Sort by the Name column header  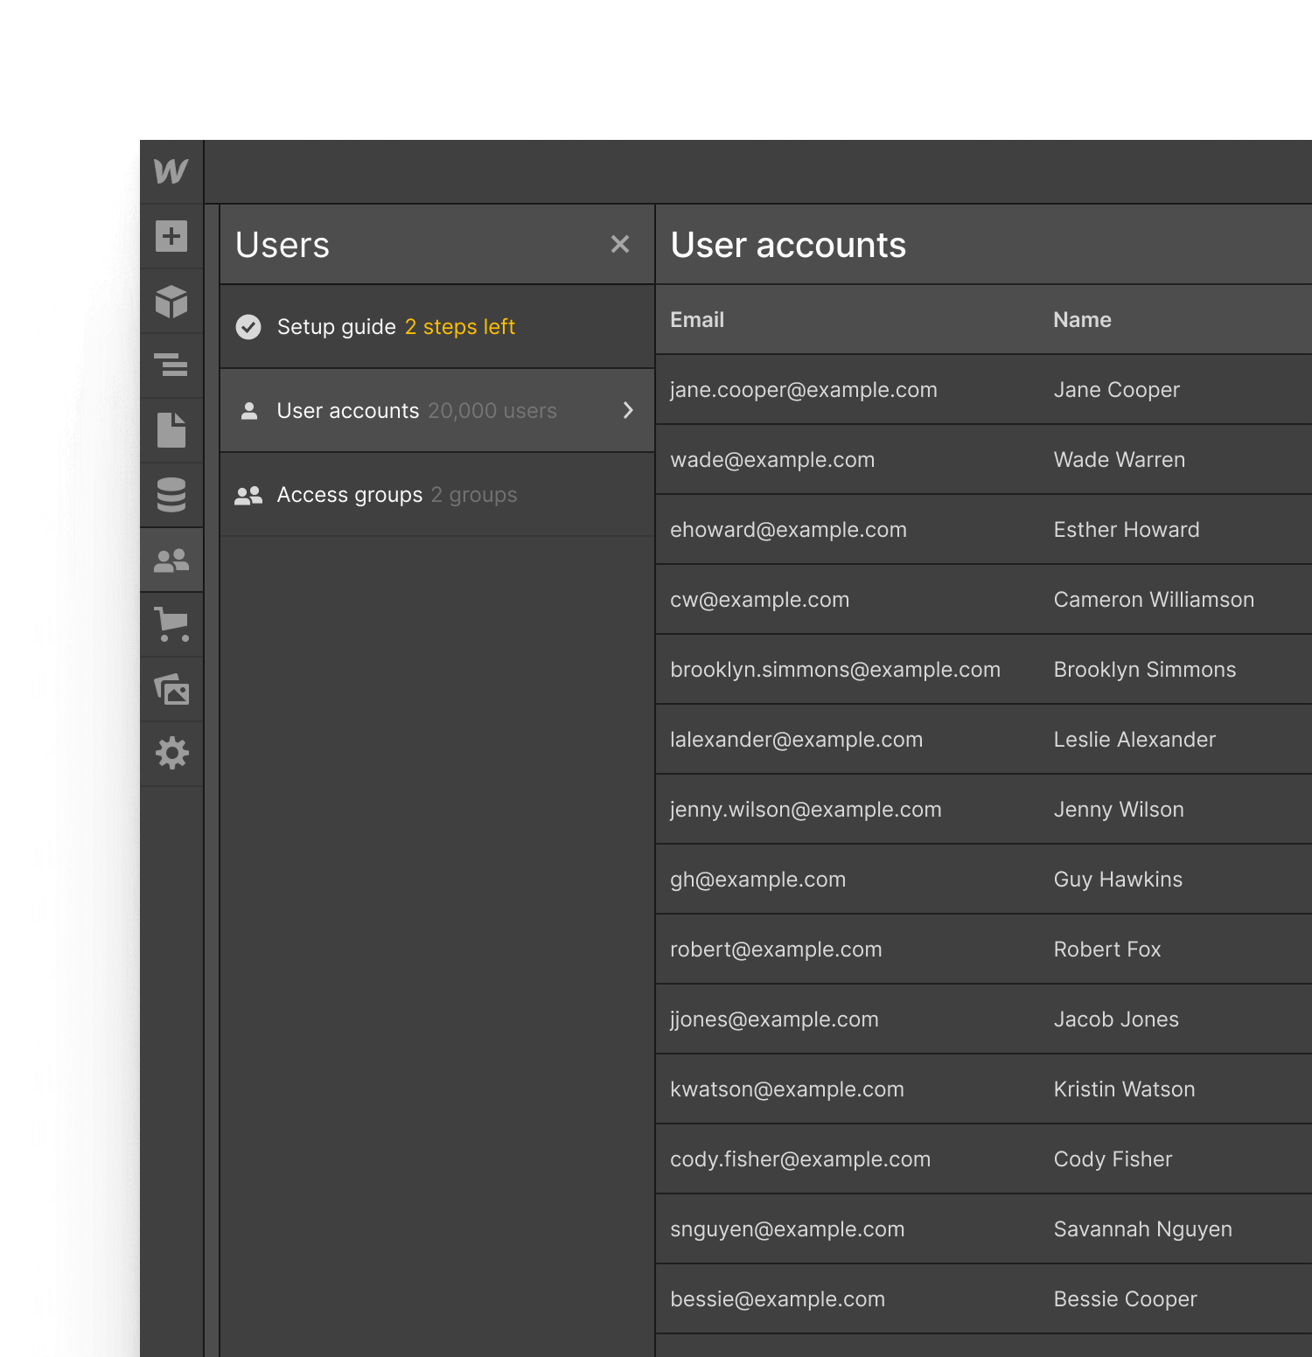[1081, 319]
